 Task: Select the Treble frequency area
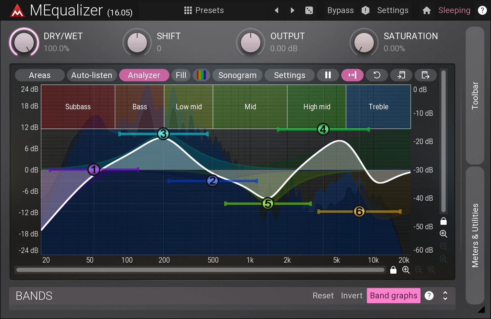378,107
